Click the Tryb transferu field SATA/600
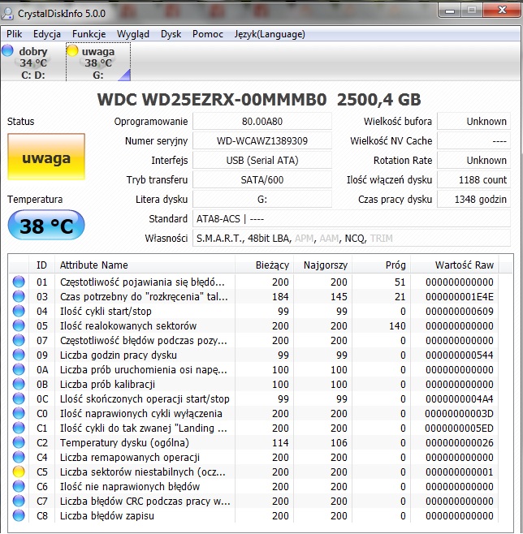 pos(262,179)
